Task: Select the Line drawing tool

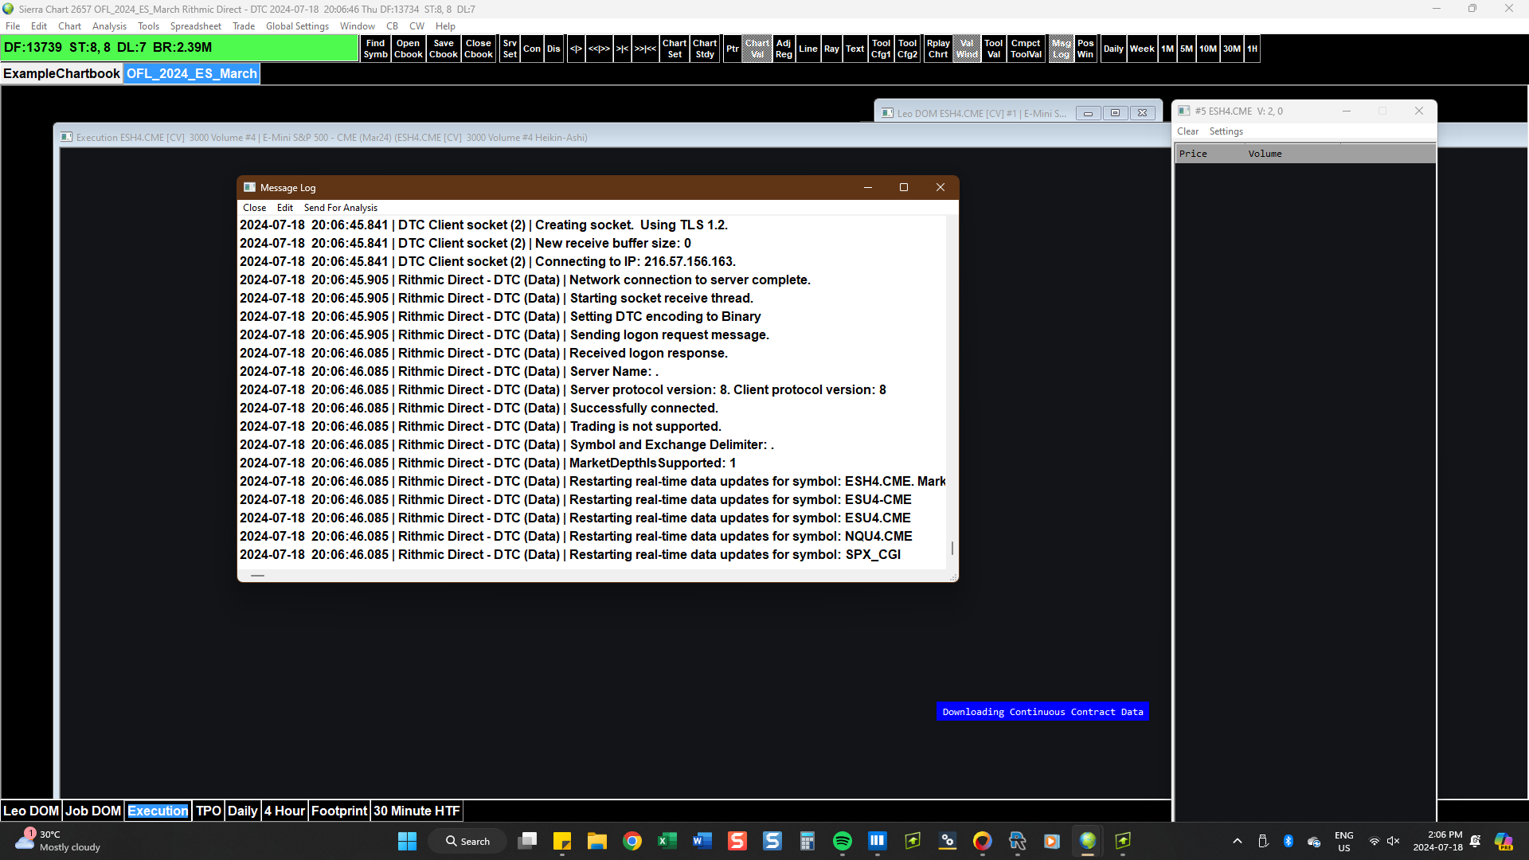Action: [808, 49]
